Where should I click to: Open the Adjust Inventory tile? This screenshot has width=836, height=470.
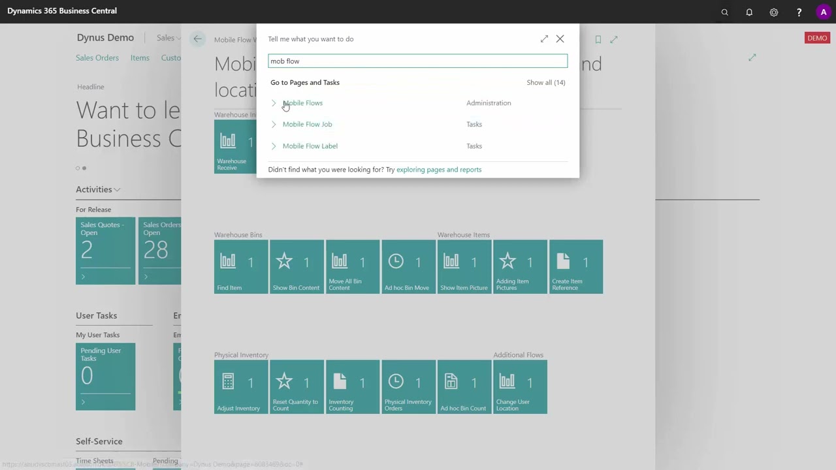pyautogui.click(x=241, y=386)
